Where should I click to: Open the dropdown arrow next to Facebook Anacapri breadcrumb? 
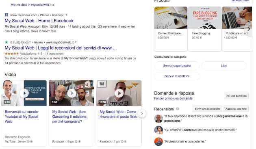pyautogui.click(x=67, y=15)
